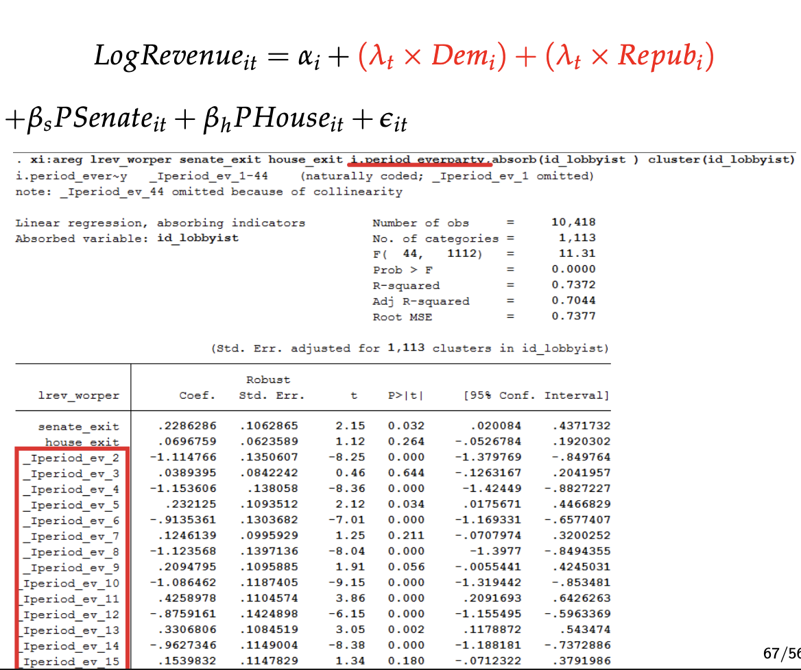801x670 pixels.
Task: Click the collinearity note line
Action: click(209, 192)
